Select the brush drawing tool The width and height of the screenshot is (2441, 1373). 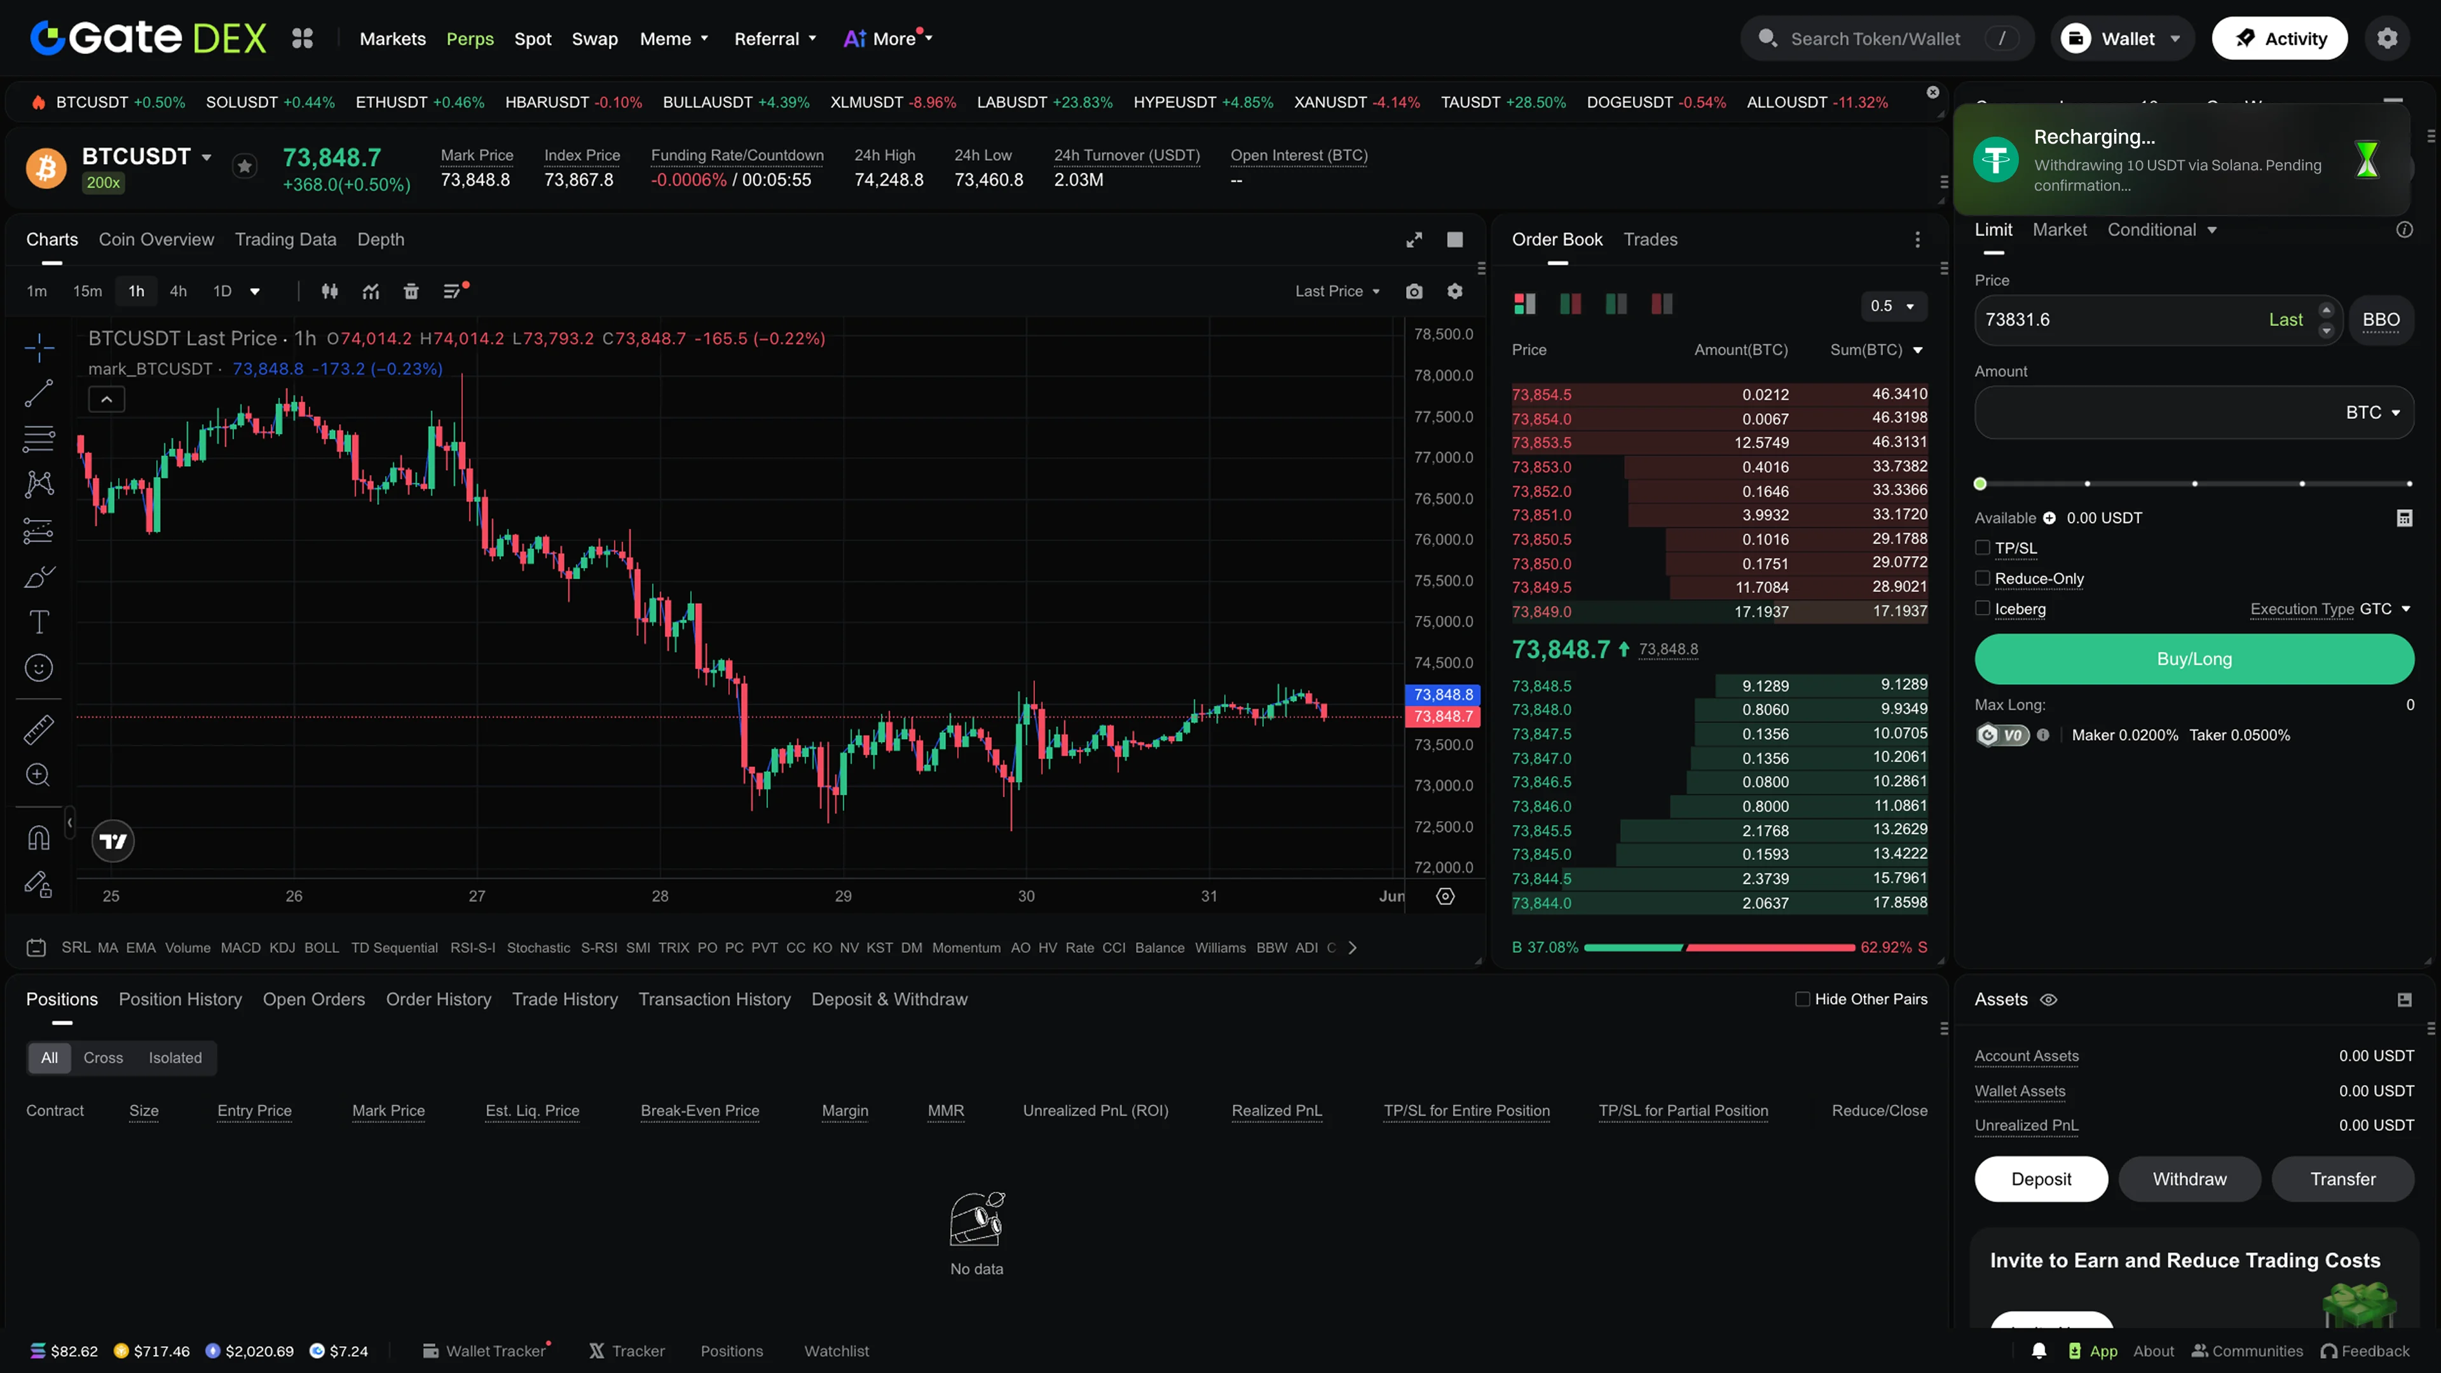(39, 576)
